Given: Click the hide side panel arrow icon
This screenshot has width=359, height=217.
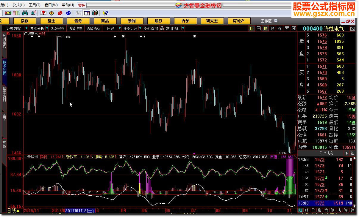Looking at the screenshot, I should coord(294,28).
